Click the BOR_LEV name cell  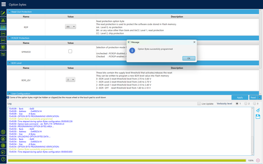coord(26,80)
